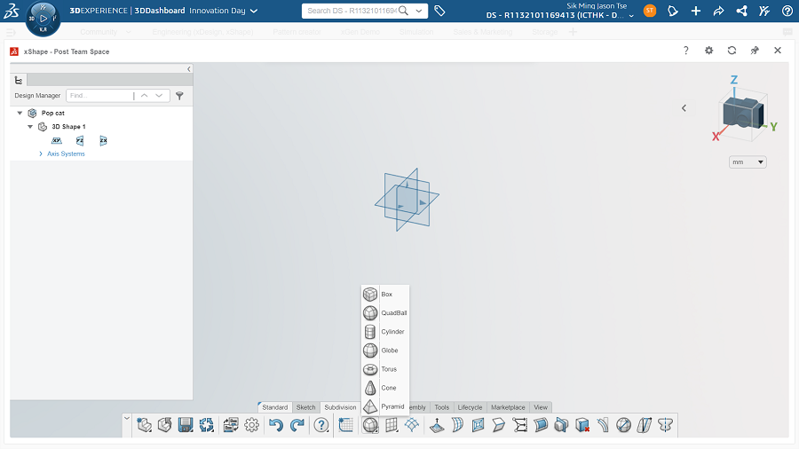The image size is (799, 449).
Task: Toggle the YZ plane in the tree
Action: tap(80, 140)
